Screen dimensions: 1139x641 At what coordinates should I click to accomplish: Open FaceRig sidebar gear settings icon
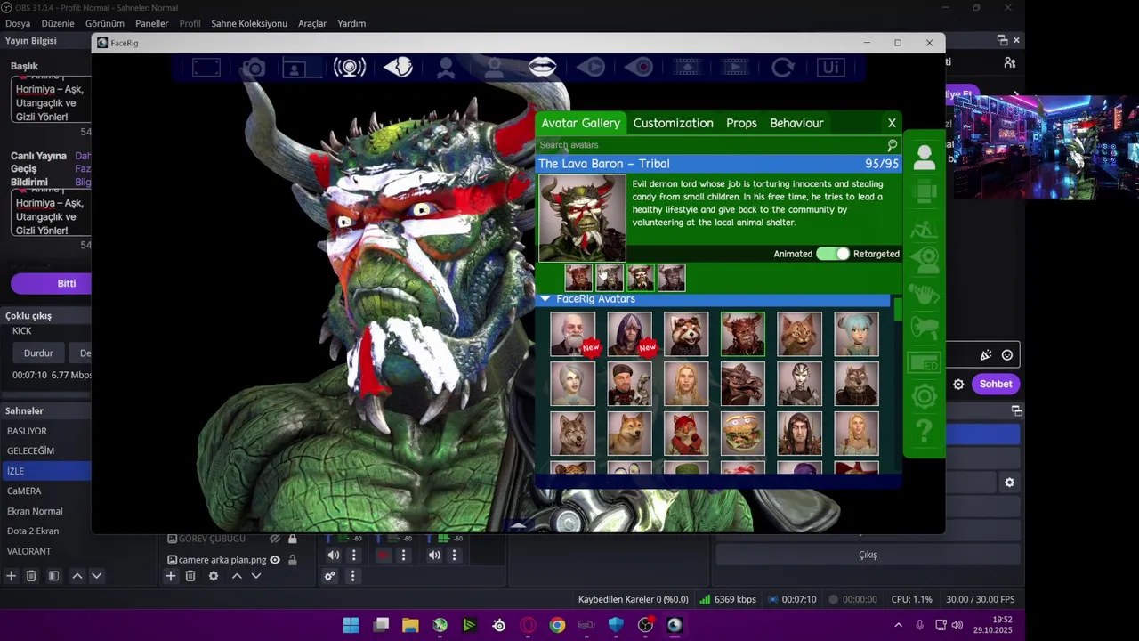[924, 396]
